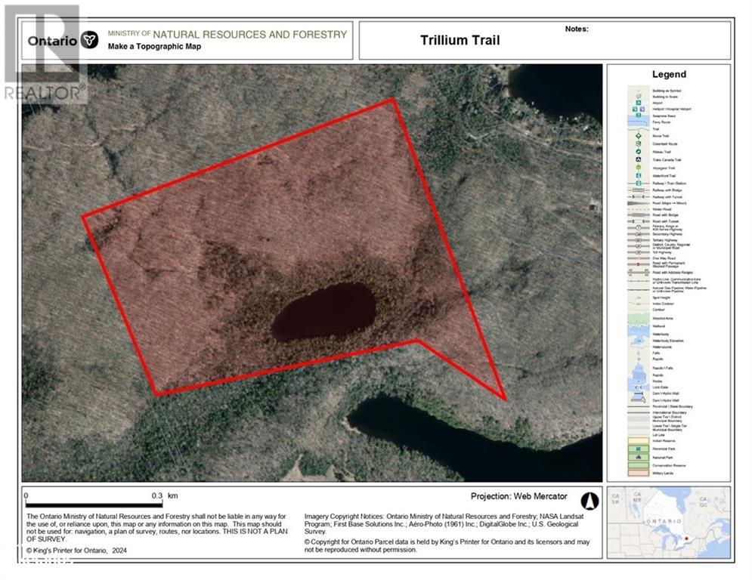The height and width of the screenshot is (580, 752).
Task: Click the 0.3 km scale bar
Action: 94,504
